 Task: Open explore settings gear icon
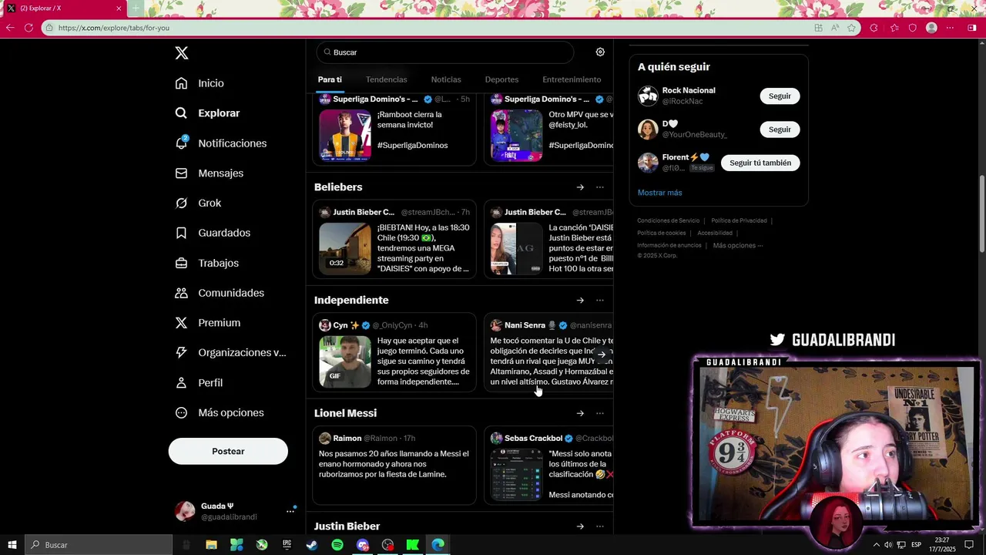coord(600,52)
